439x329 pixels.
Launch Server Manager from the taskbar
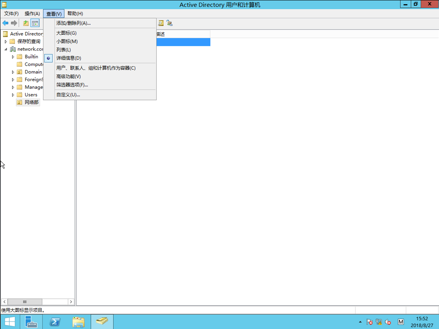31,322
